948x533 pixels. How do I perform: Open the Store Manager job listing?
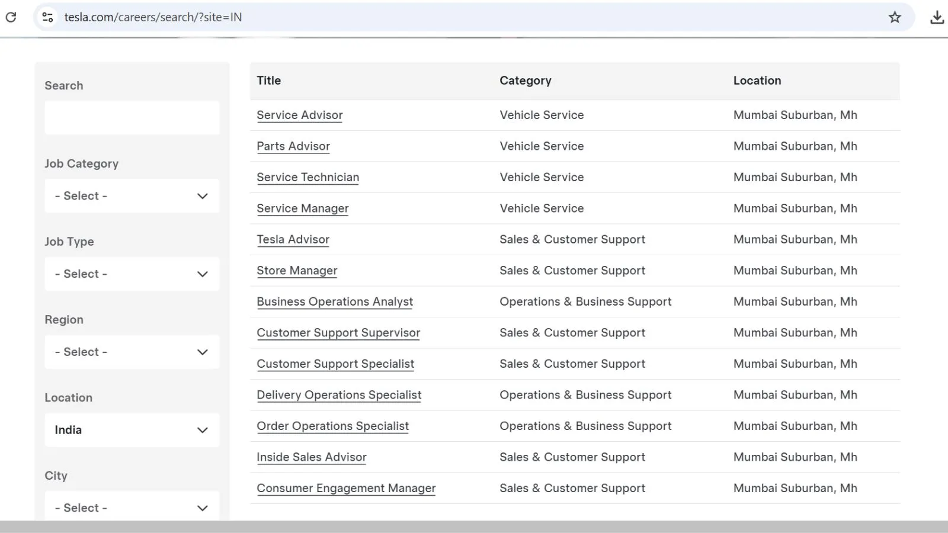click(297, 271)
